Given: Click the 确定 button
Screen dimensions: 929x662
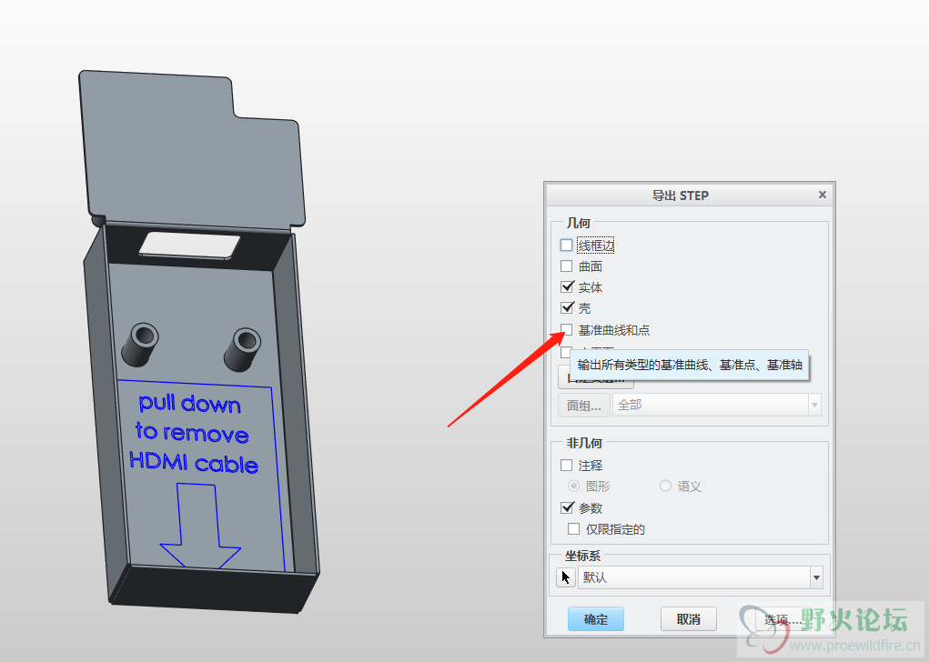Looking at the screenshot, I should (x=596, y=619).
